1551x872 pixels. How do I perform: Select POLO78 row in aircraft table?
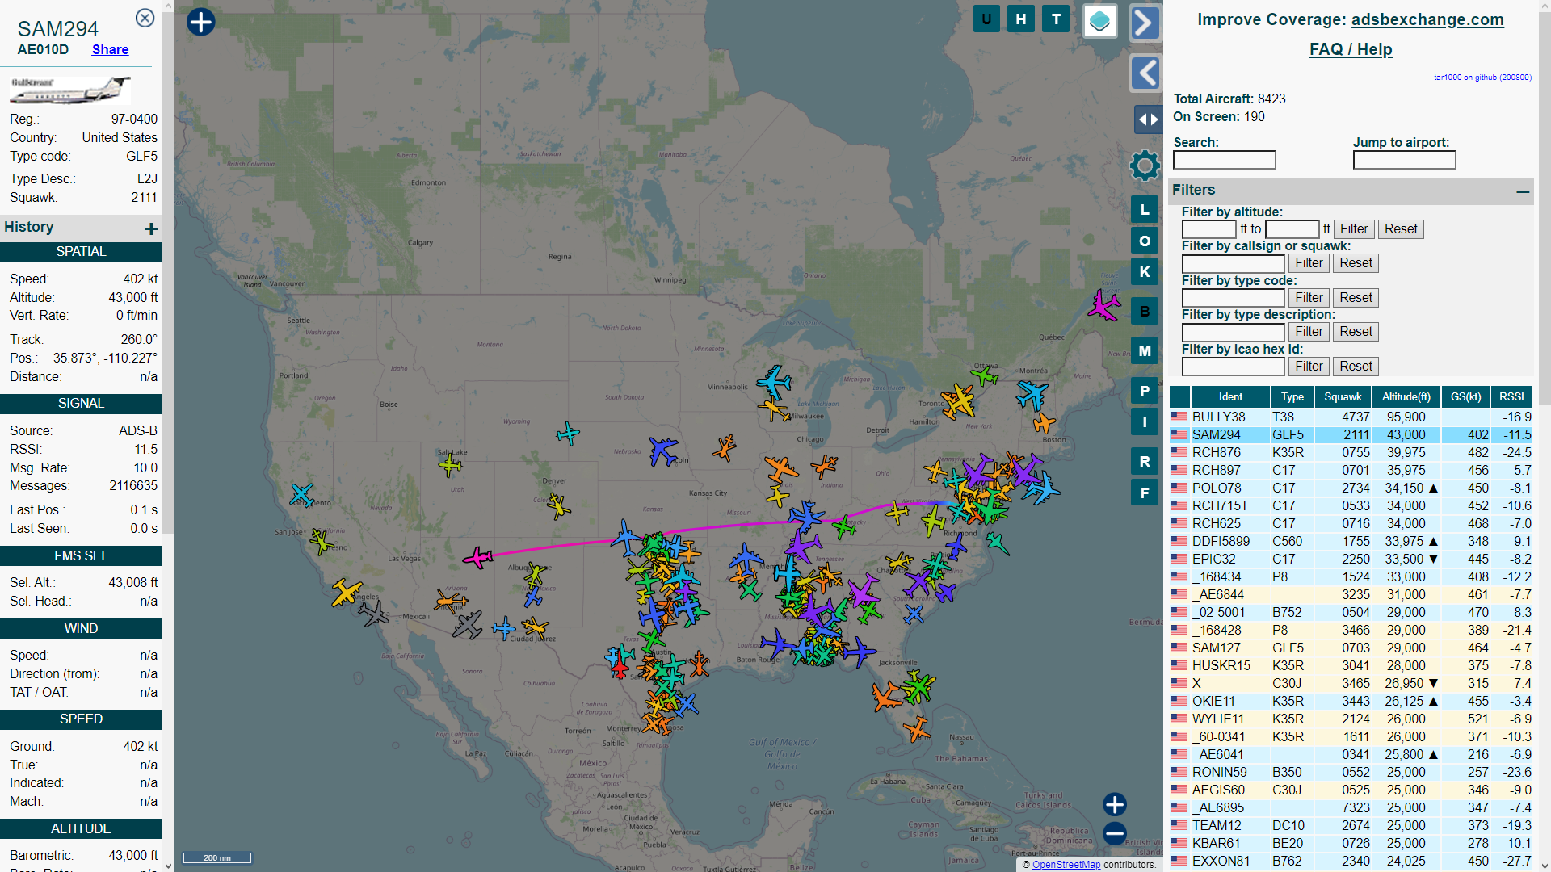pos(1351,488)
